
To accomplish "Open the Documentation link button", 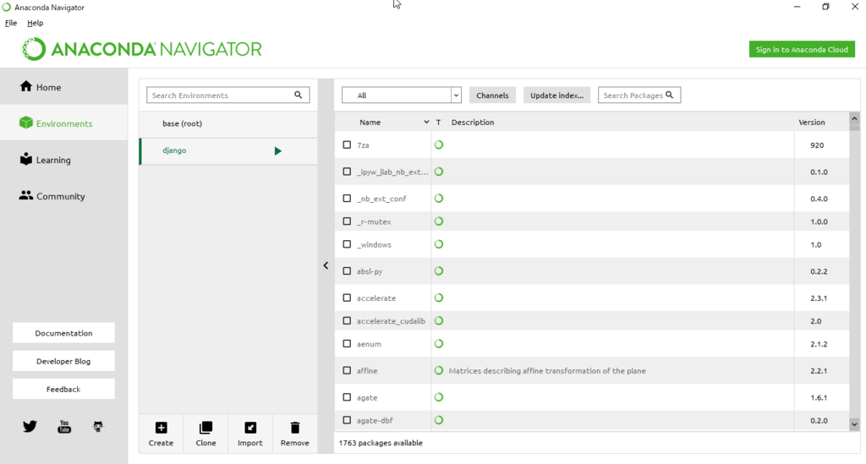I will coord(63,333).
